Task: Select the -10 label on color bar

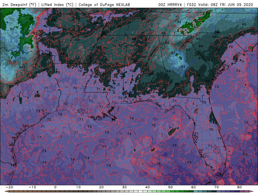Action: [x=32, y=187]
